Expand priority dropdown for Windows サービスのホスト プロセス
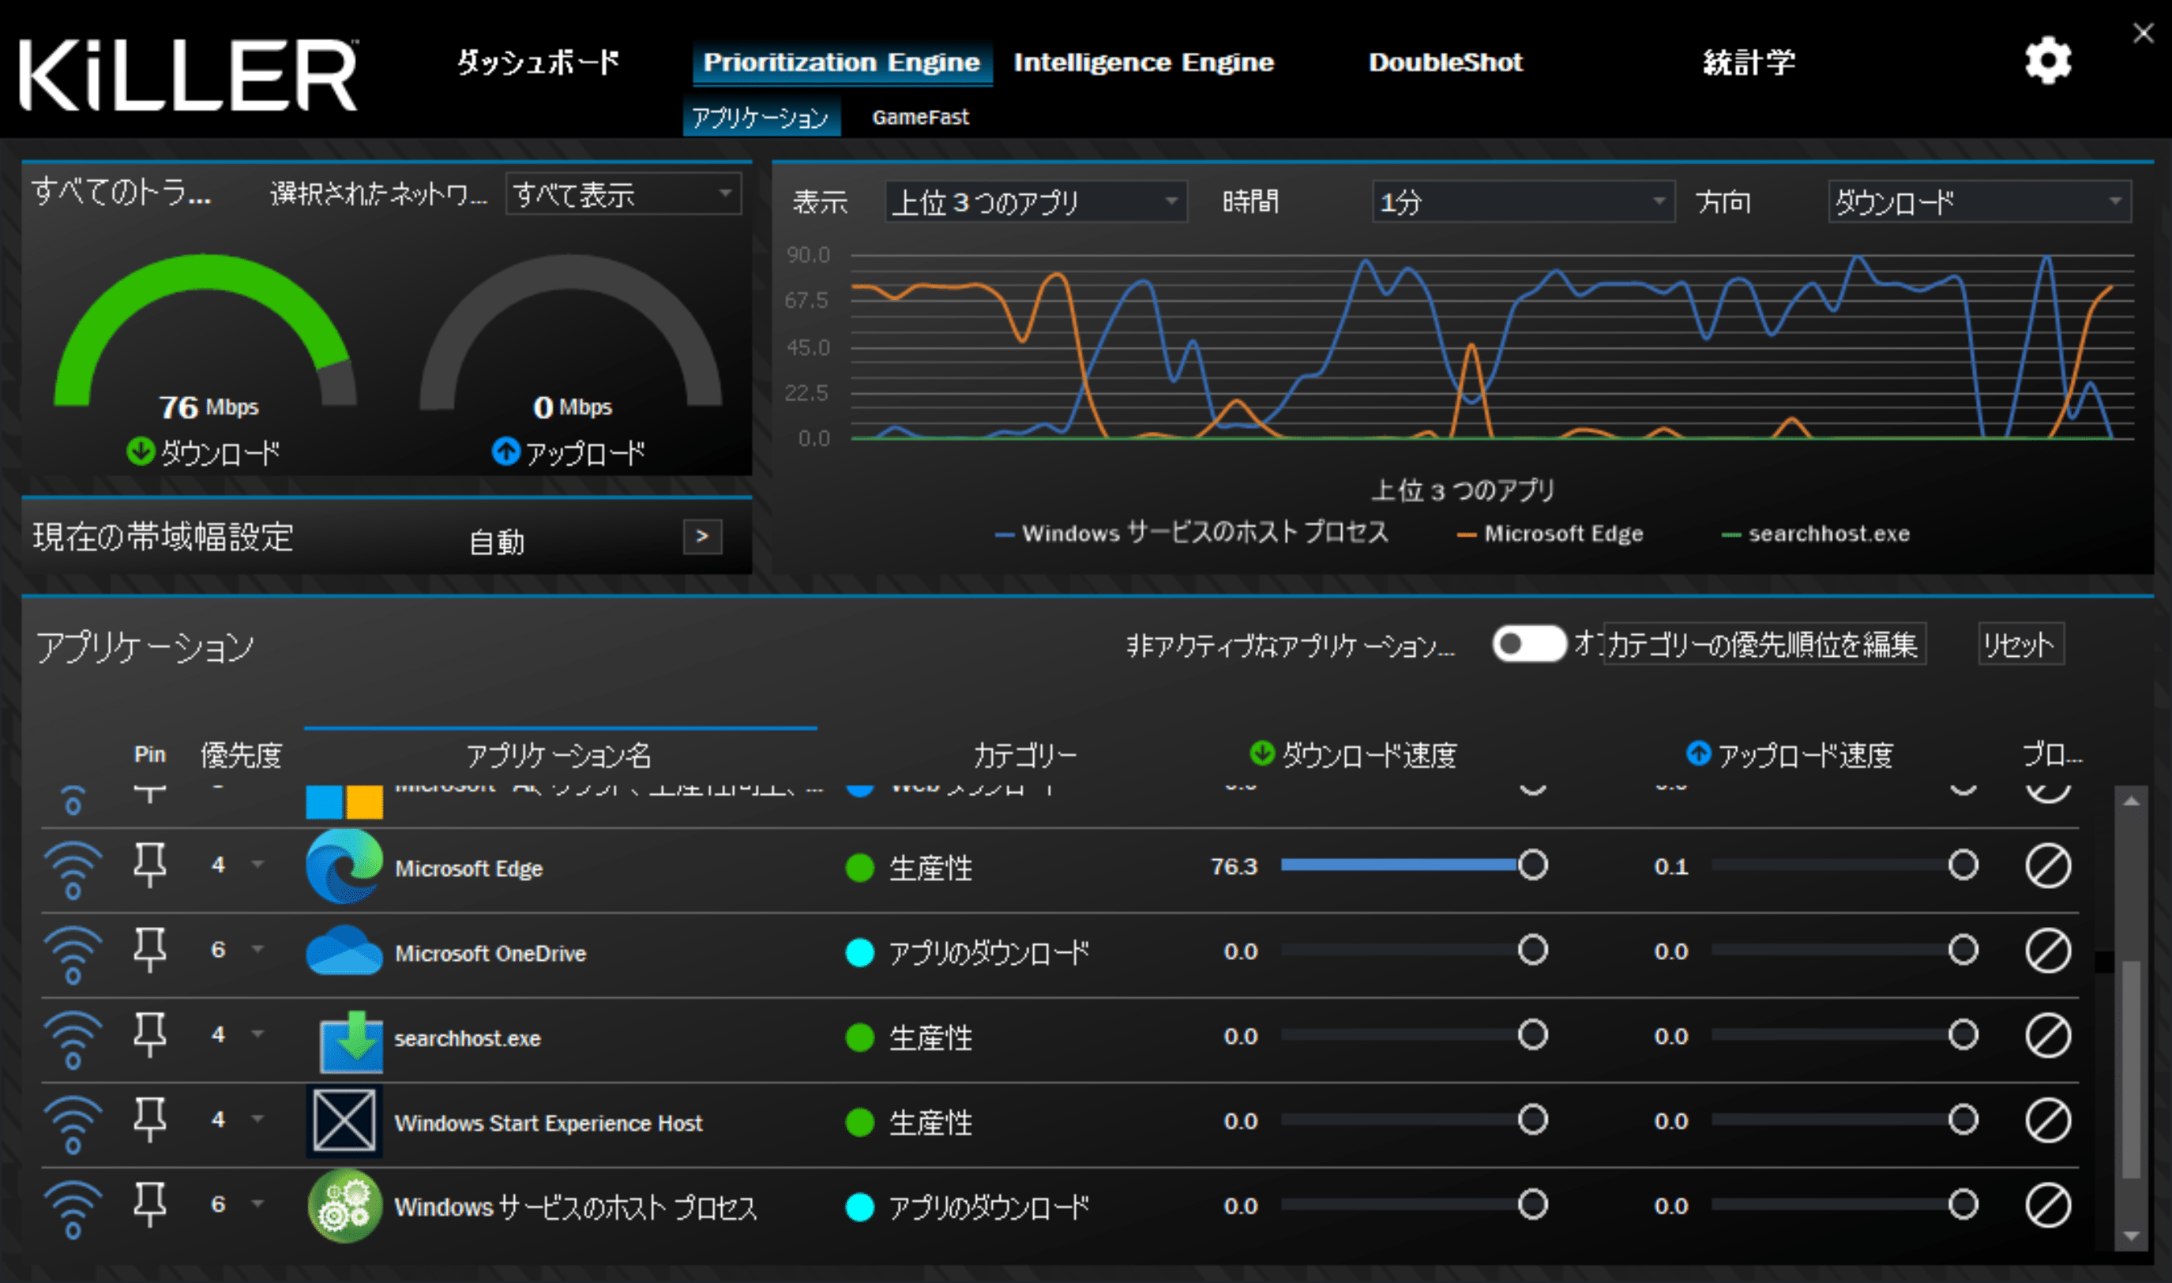 coord(257,1203)
